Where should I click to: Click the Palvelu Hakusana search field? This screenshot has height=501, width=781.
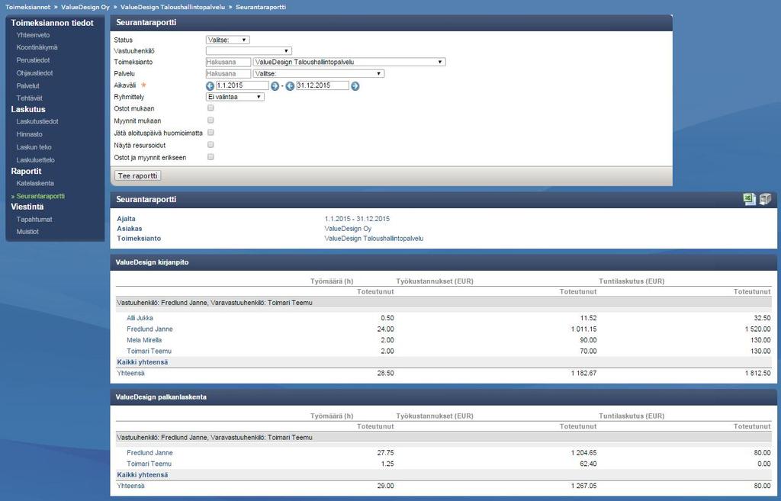(228, 74)
